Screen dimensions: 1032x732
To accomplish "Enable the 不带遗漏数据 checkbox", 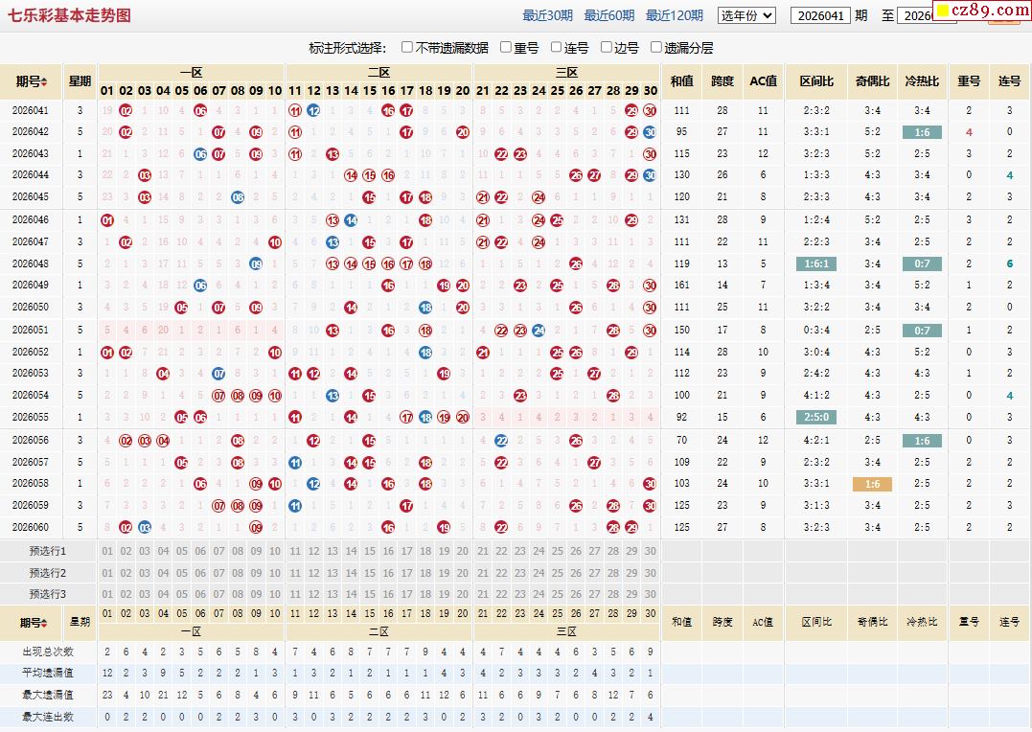I will tap(406, 47).
